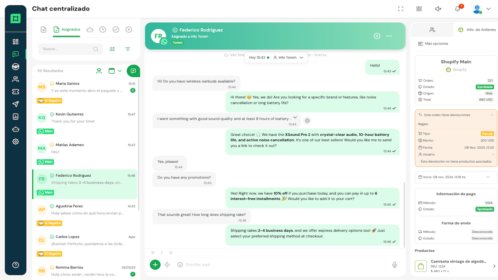This screenshot has height=280, width=498.
Task: Open the chat bot filter tab
Action: (x=90, y=29)
